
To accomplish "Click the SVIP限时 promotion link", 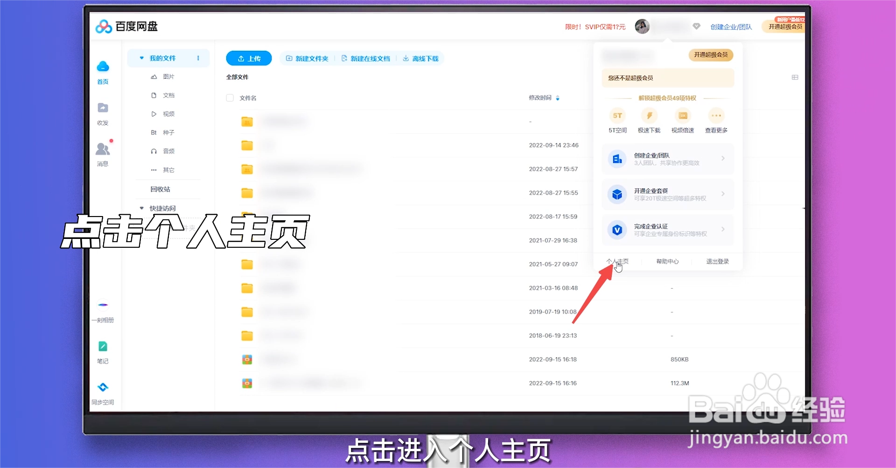I will click(595, 27).
